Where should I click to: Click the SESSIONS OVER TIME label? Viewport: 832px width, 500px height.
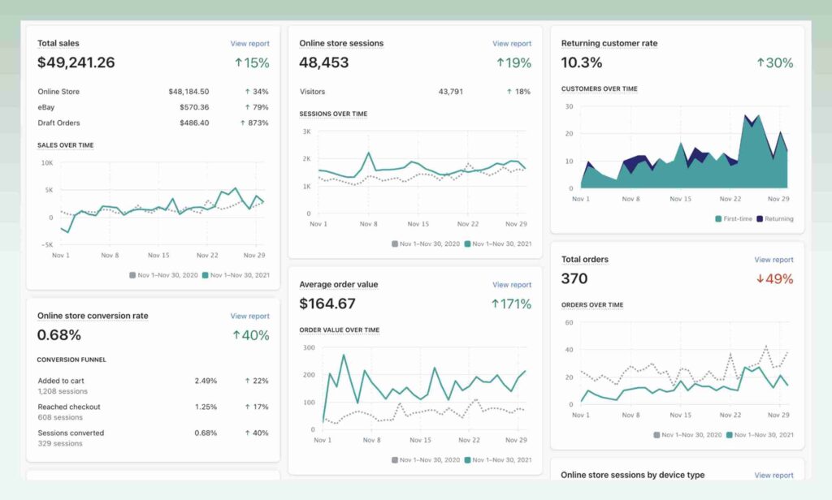333,114
